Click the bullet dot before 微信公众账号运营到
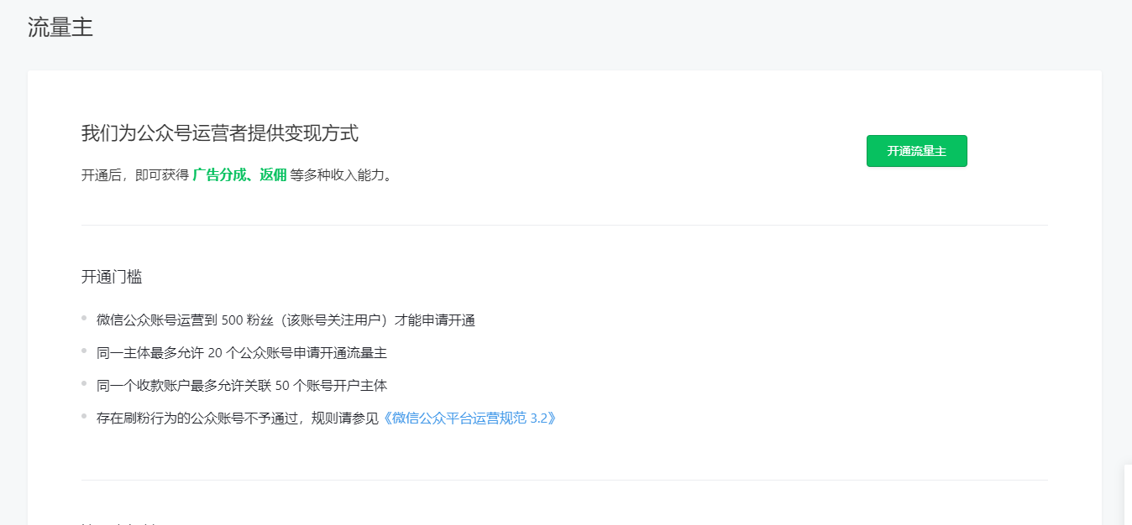 [x=84, y=318]
